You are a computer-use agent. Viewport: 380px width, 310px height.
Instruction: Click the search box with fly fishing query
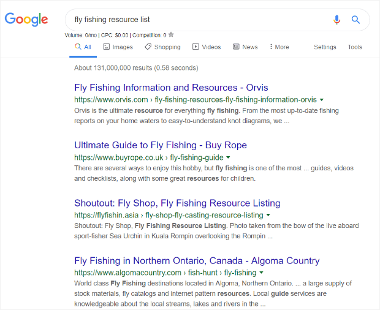pos(199,20)
